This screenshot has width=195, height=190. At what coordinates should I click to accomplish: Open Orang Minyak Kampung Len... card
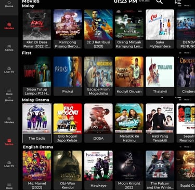pyautogui.click(x=129, y=29)
